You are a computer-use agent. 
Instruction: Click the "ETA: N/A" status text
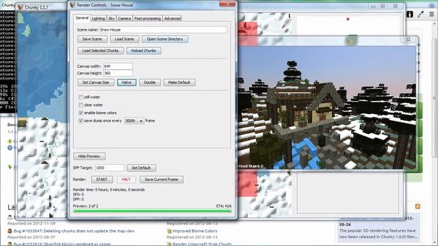[x=224, y=206]
